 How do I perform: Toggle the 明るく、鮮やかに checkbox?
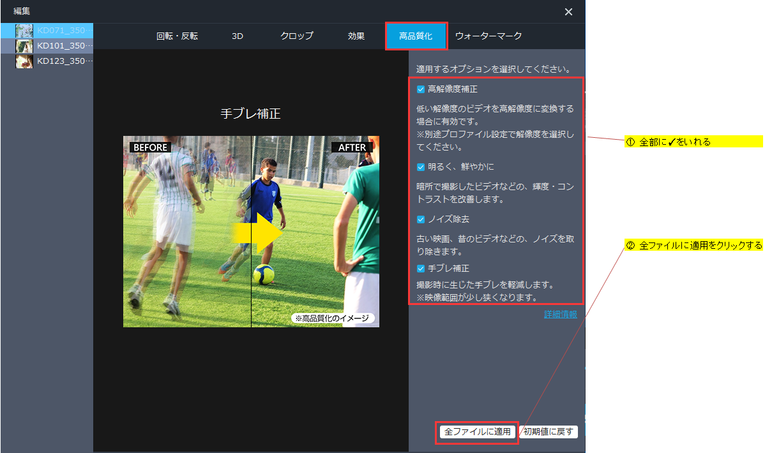421,167
